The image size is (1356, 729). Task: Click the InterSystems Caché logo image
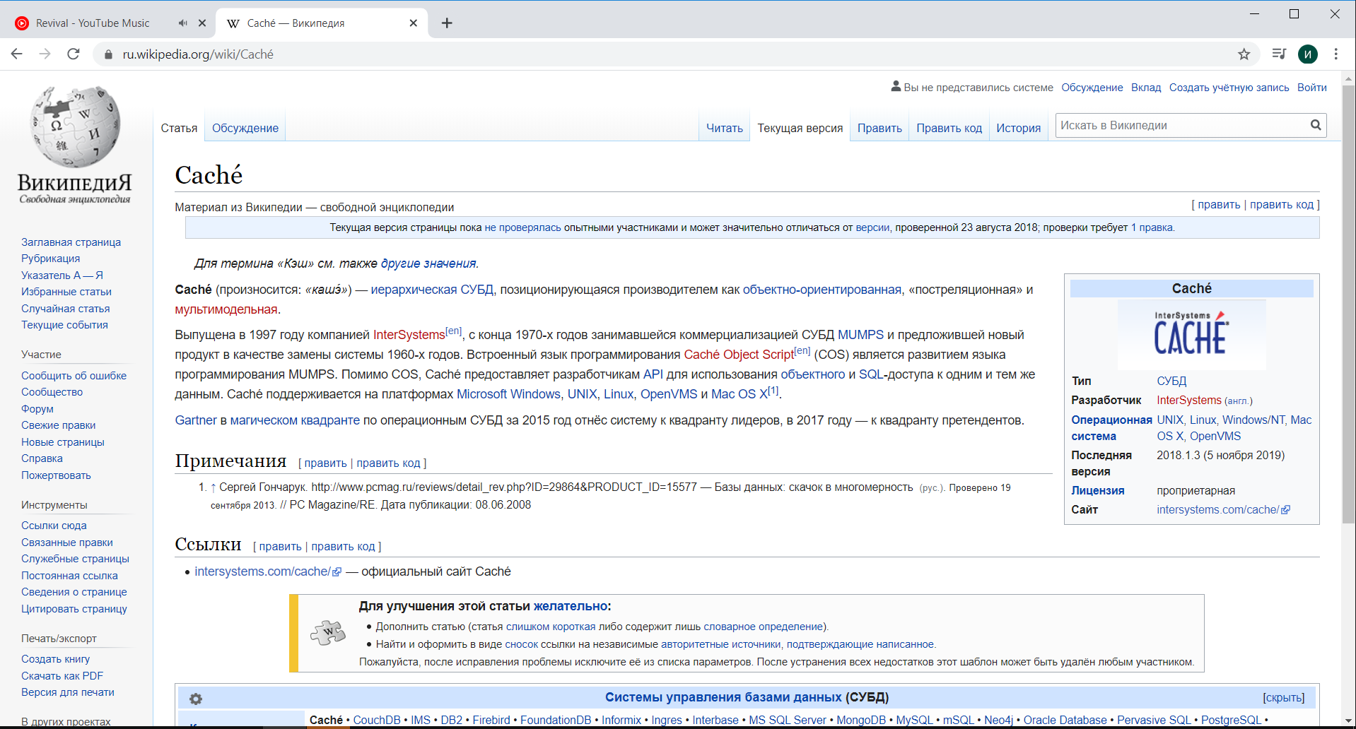click(1191, 334)
